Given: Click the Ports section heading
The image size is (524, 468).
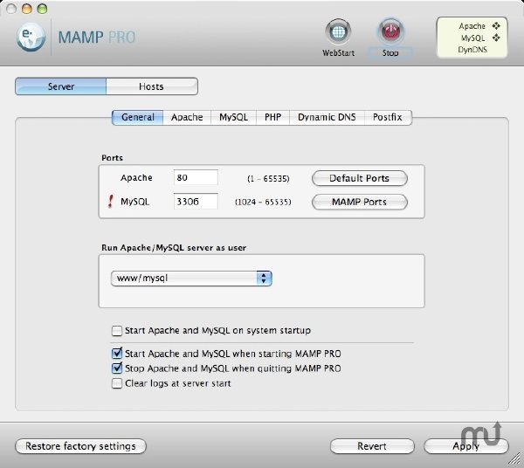Looking at the screenshot, I should coord(113,158).
